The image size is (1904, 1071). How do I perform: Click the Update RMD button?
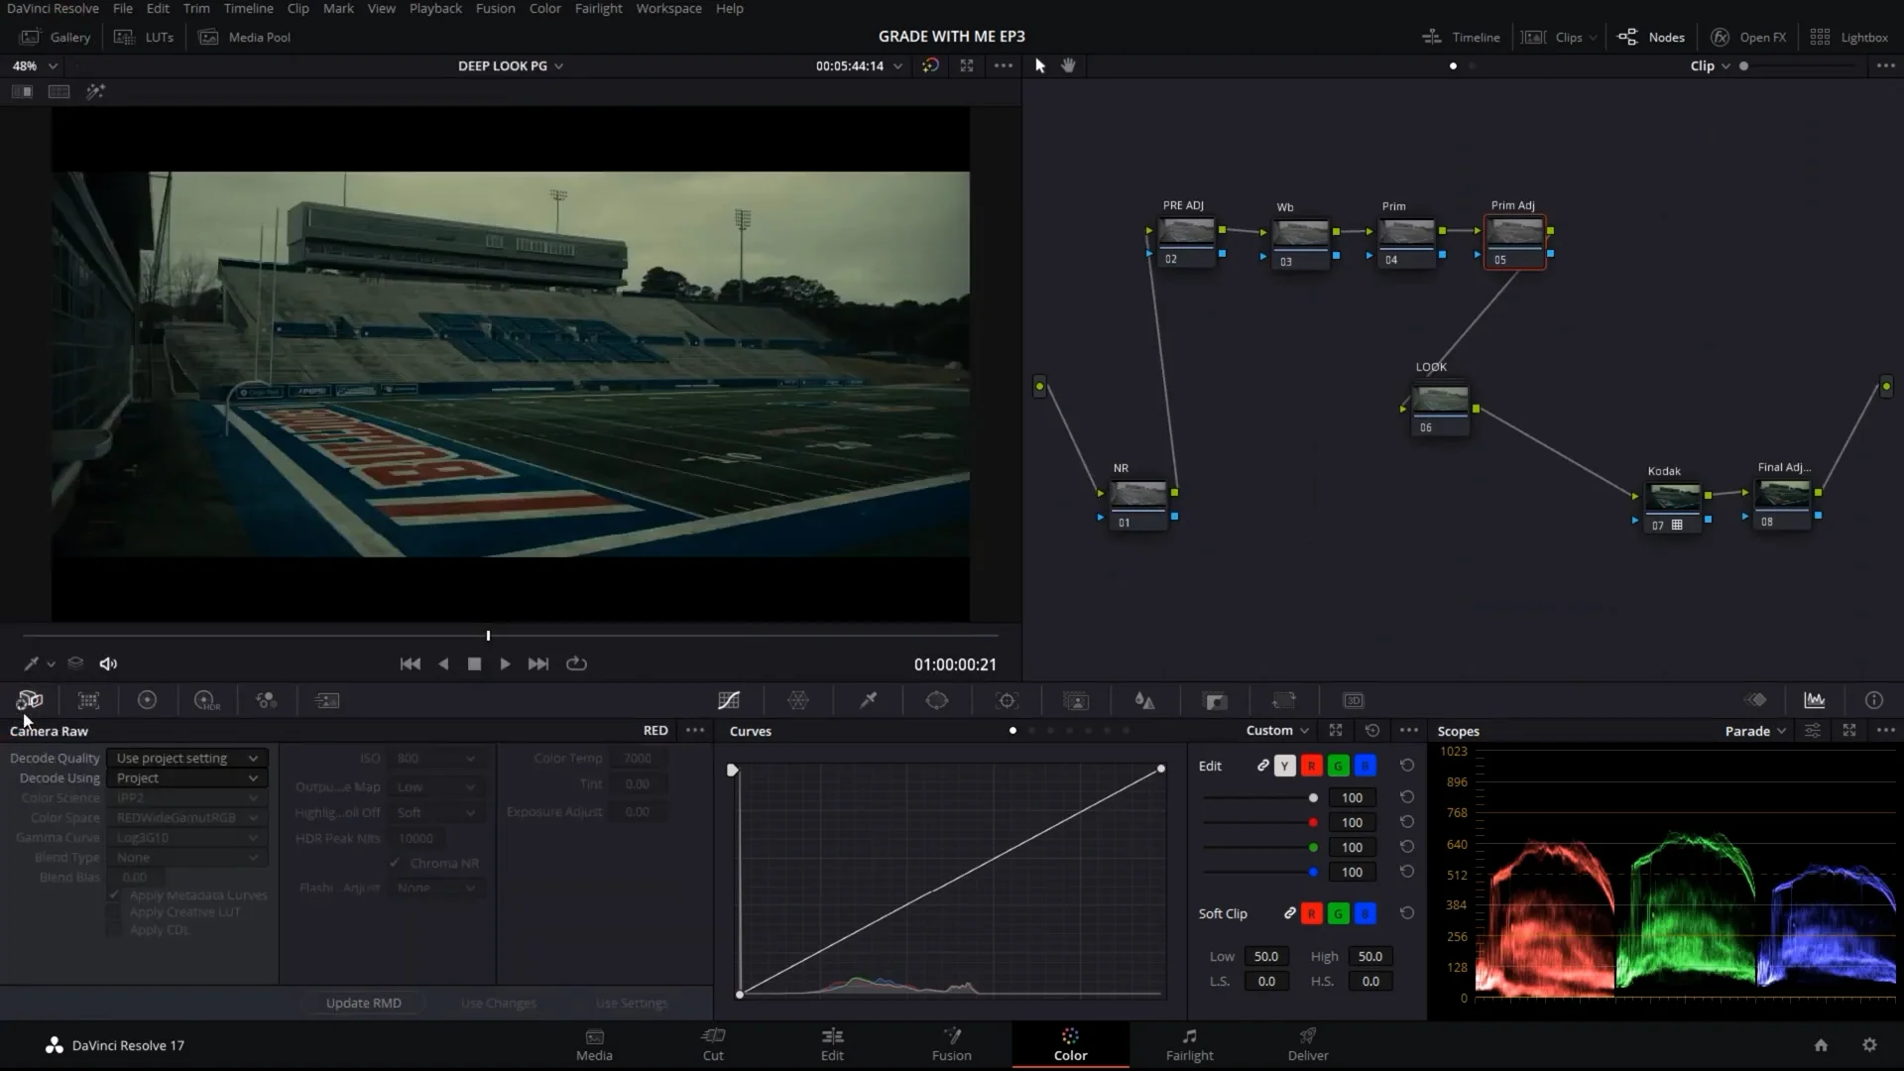pos(363,1004)
